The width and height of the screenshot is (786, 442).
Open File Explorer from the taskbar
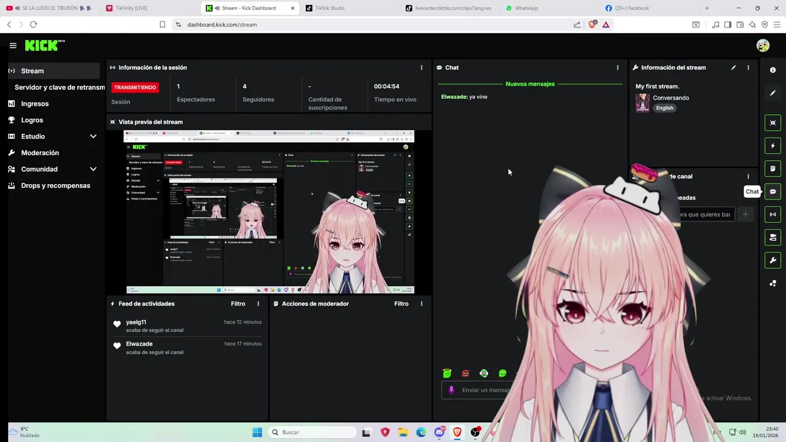pyautogui.click(x=403, y=432)
